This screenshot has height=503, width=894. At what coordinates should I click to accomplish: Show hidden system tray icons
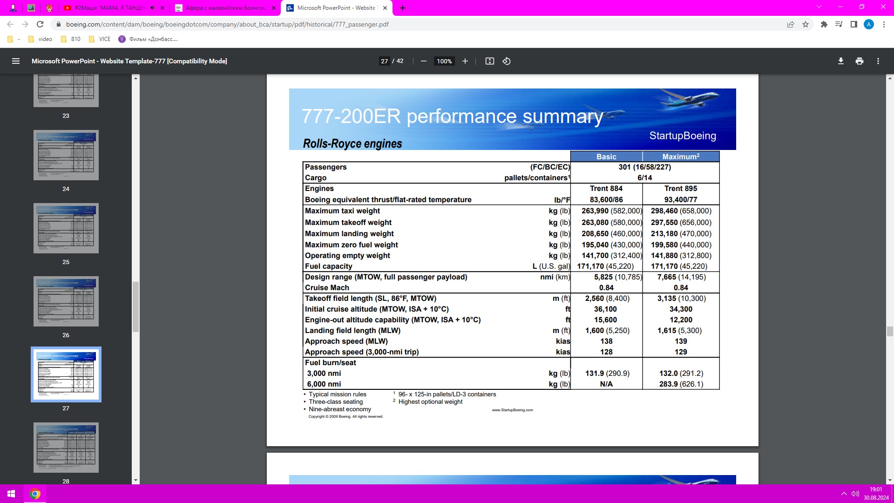[844, 494]
